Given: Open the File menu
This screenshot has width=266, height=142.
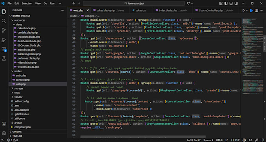Looking at the screenshot, I should (9, 4).
